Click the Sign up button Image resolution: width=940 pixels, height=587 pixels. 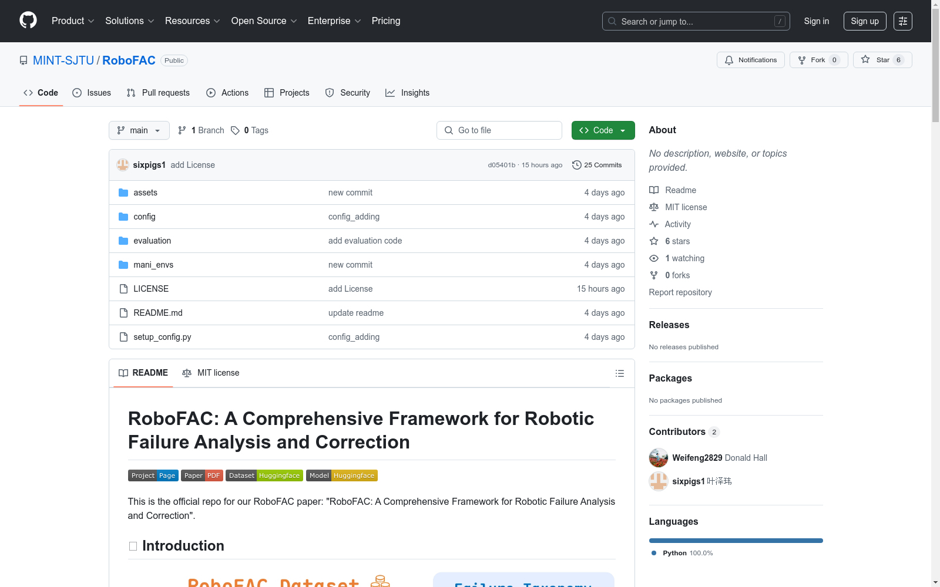(865, 21)
